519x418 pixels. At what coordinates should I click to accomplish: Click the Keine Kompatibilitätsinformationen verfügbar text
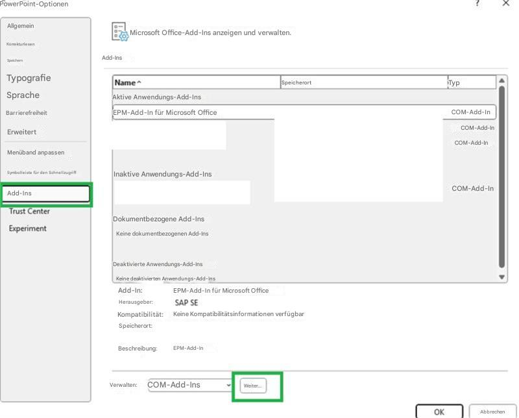239,314
